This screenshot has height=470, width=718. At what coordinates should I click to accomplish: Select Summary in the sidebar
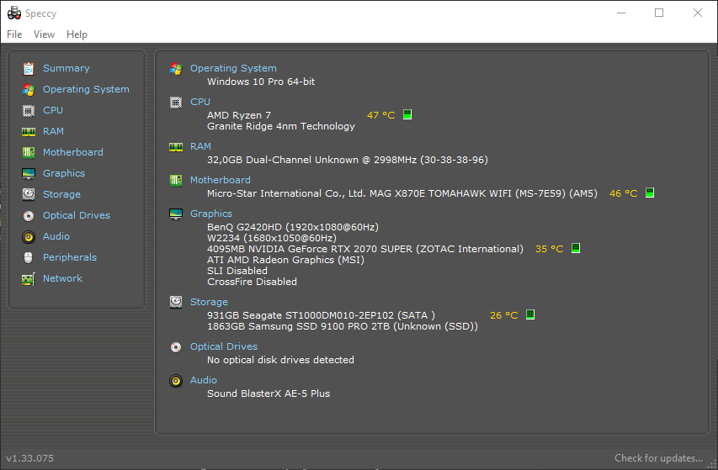coord(66,68)
